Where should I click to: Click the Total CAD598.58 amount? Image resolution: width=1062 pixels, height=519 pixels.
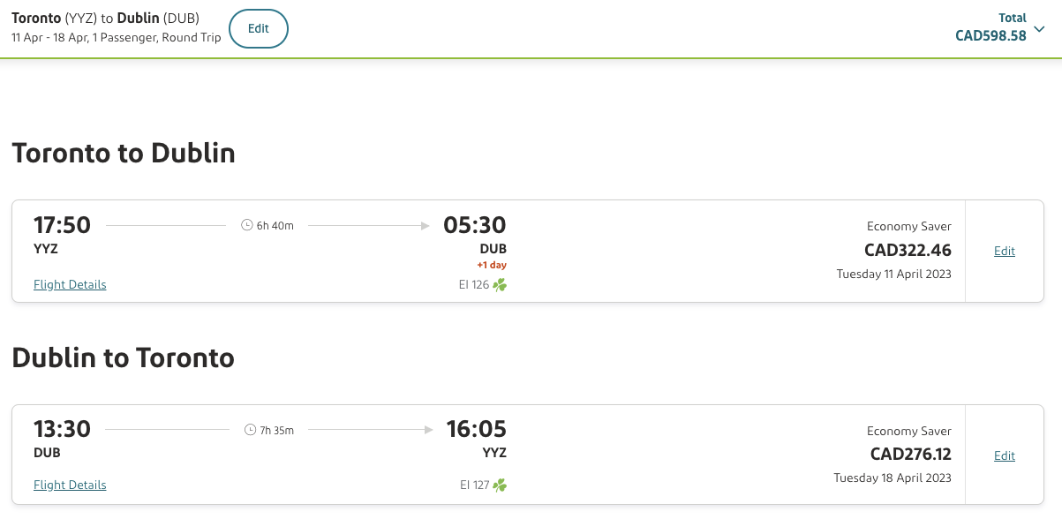click(x=990, y=36)
